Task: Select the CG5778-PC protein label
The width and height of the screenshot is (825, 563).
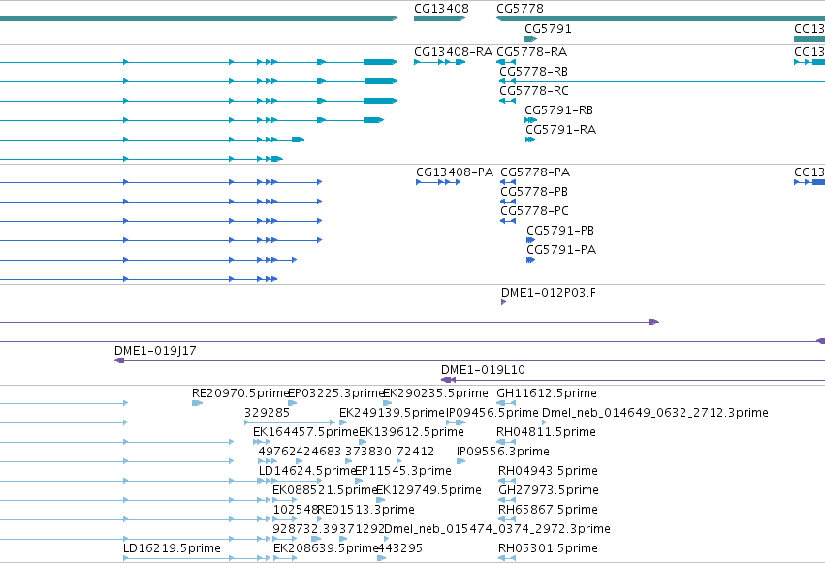Action: click(534, 211)
